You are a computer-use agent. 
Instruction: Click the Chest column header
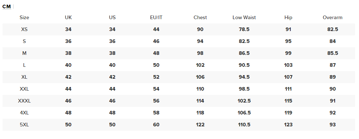pos(200,18)
